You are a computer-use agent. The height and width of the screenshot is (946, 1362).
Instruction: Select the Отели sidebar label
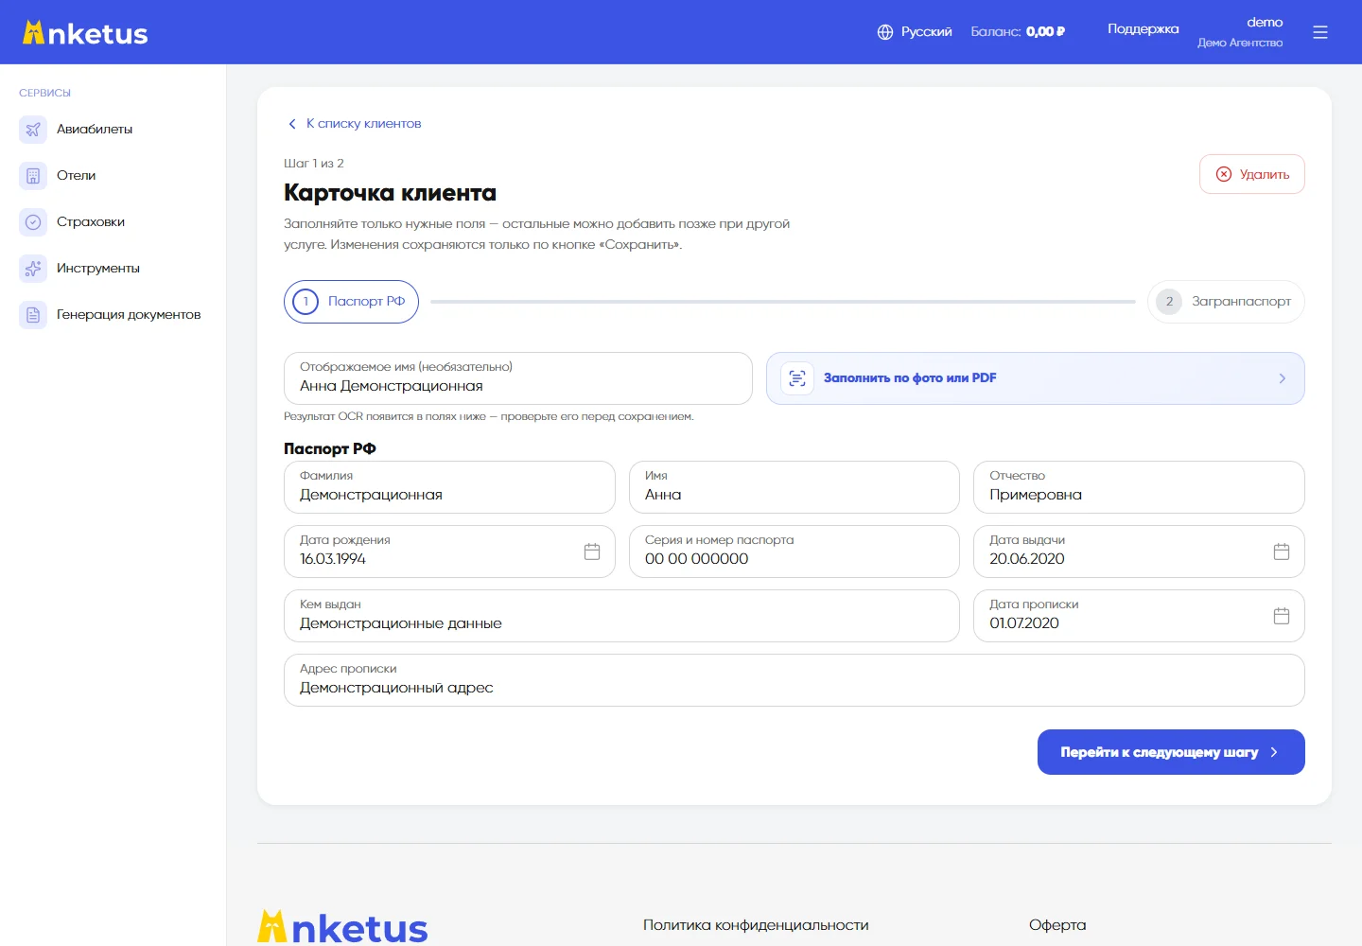[x=77, y=176]
